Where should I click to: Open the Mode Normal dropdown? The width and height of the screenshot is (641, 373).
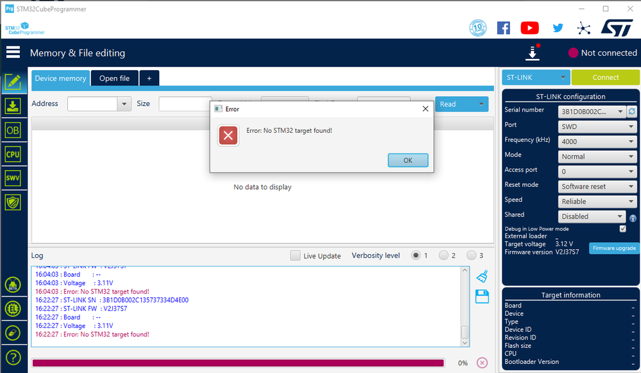[597, 156]
